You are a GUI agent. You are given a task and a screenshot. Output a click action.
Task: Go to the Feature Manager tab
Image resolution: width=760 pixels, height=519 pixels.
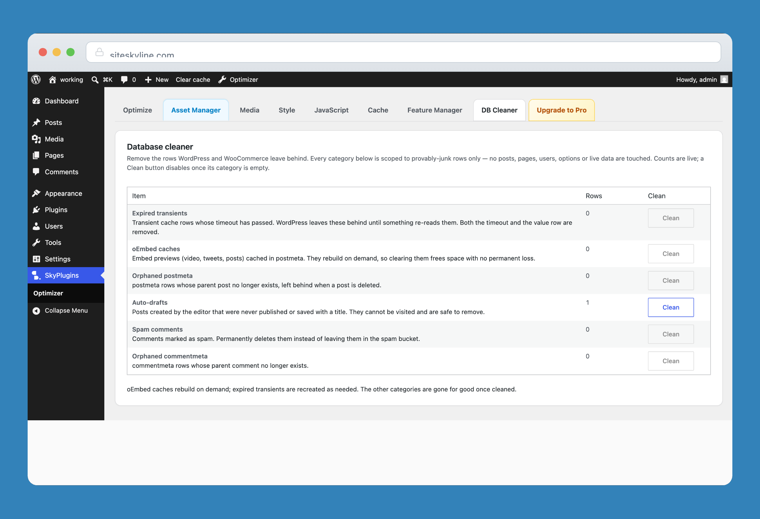pos(435,110)
